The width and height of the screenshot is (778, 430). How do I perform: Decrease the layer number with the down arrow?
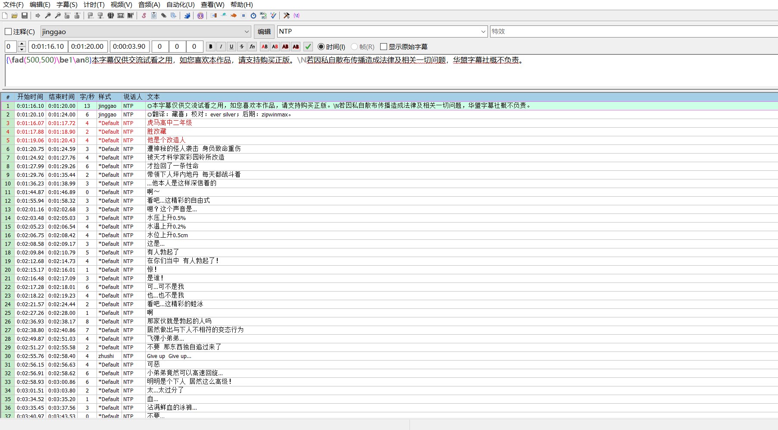click(x=22, y=49)
